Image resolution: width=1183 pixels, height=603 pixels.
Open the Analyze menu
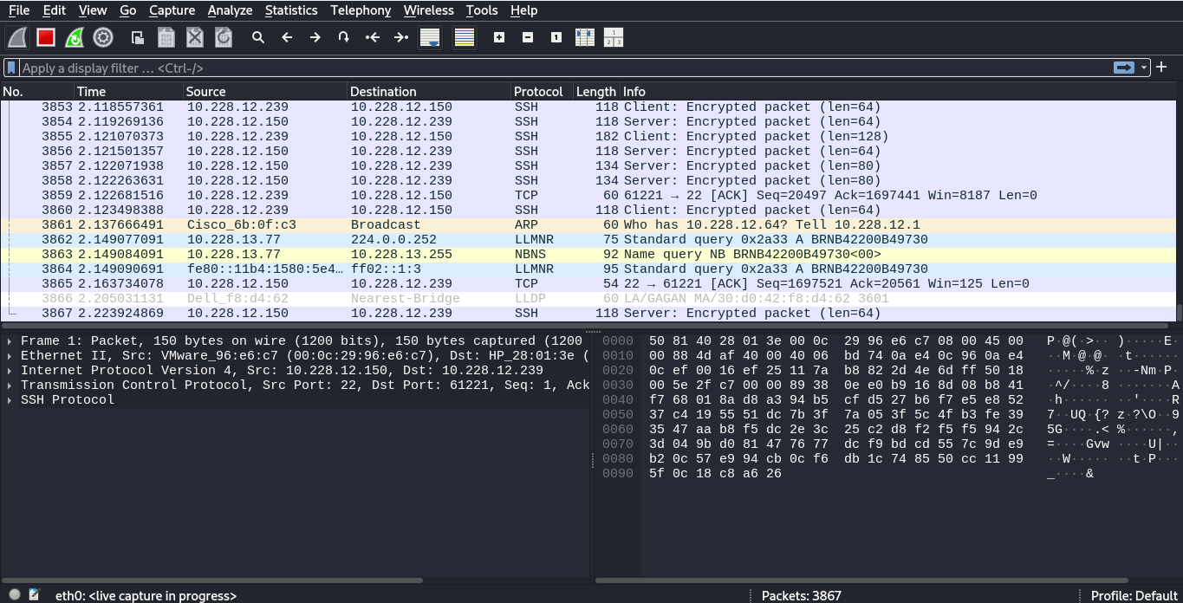pyautogui.click(x=230, y=10)
